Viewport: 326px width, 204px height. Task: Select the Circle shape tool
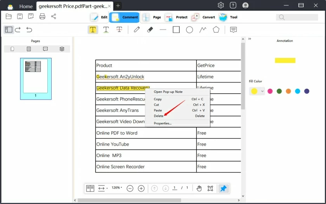(189, 30)
